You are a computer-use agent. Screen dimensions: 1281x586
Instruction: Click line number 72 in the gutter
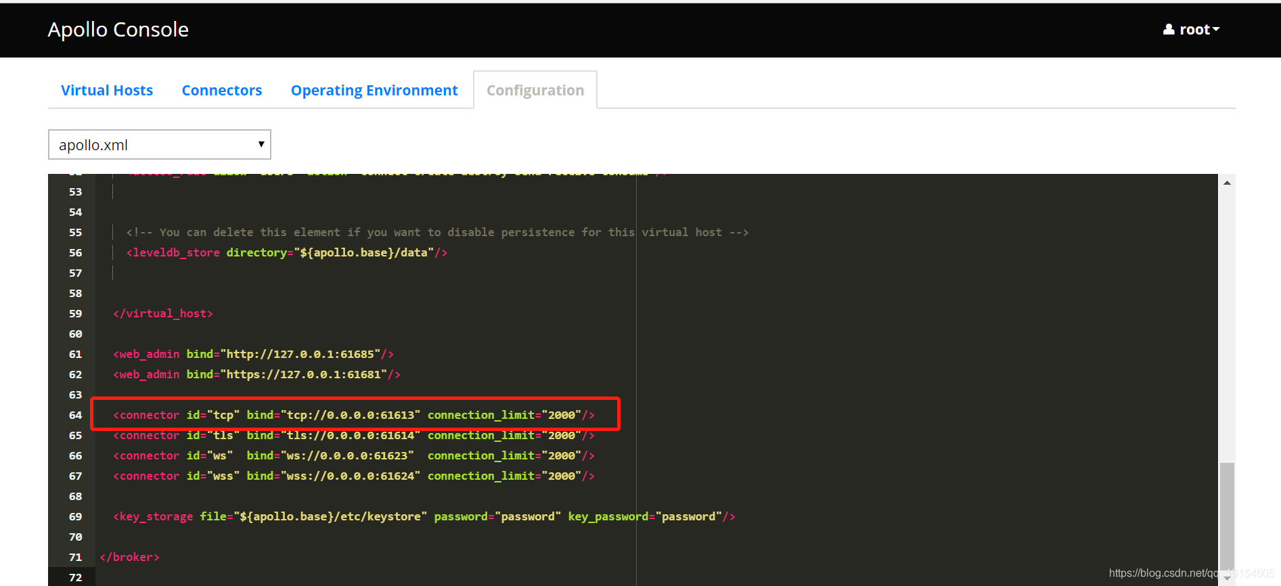tap(75, 577)
